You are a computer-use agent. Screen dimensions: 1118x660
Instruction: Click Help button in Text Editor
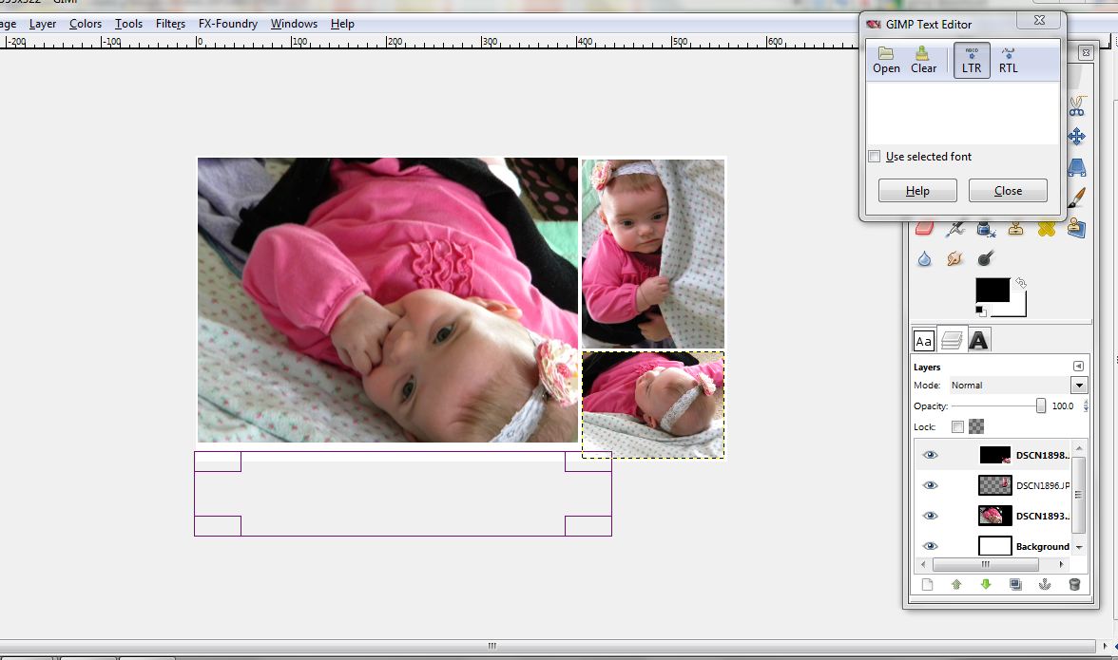917,191
